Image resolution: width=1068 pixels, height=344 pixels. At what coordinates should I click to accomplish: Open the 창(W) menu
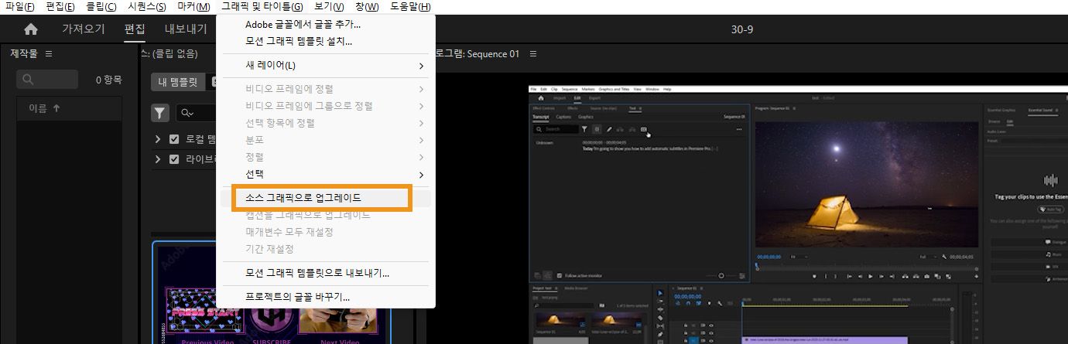click(367, 7)
